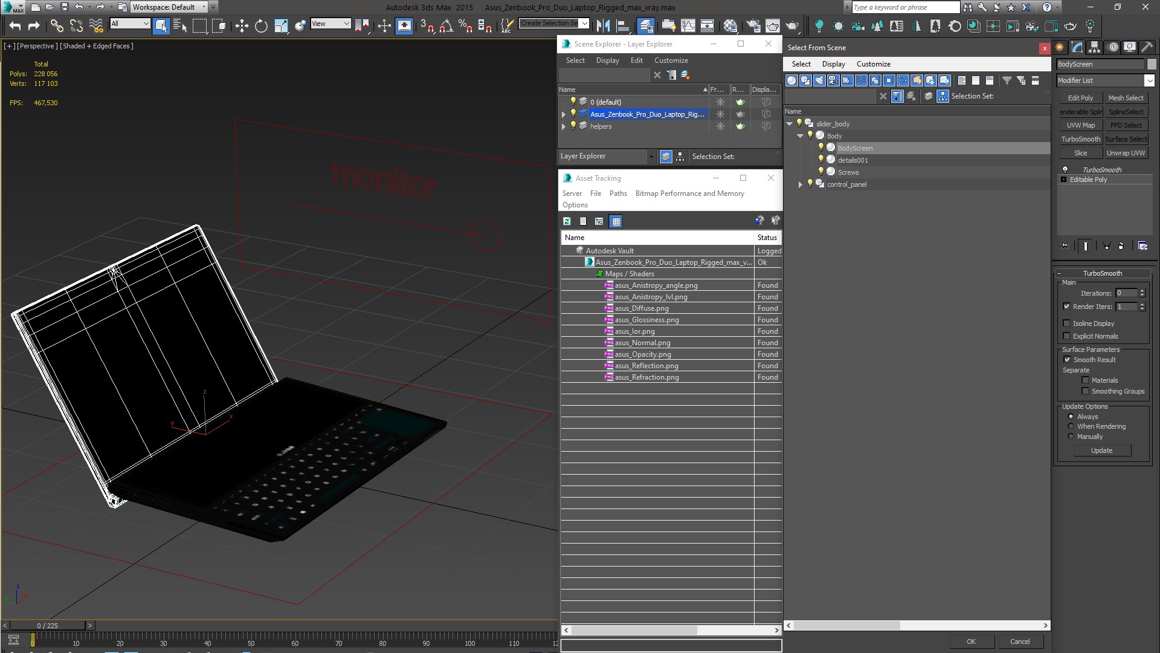This screenshot has height=653, width=1160.
Task: Open Select menu in Select From Scene
Action: pyautogui.click(x=801, y=64)
